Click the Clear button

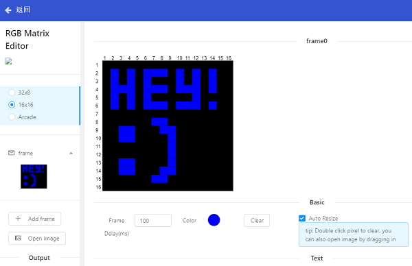point(257,220)
